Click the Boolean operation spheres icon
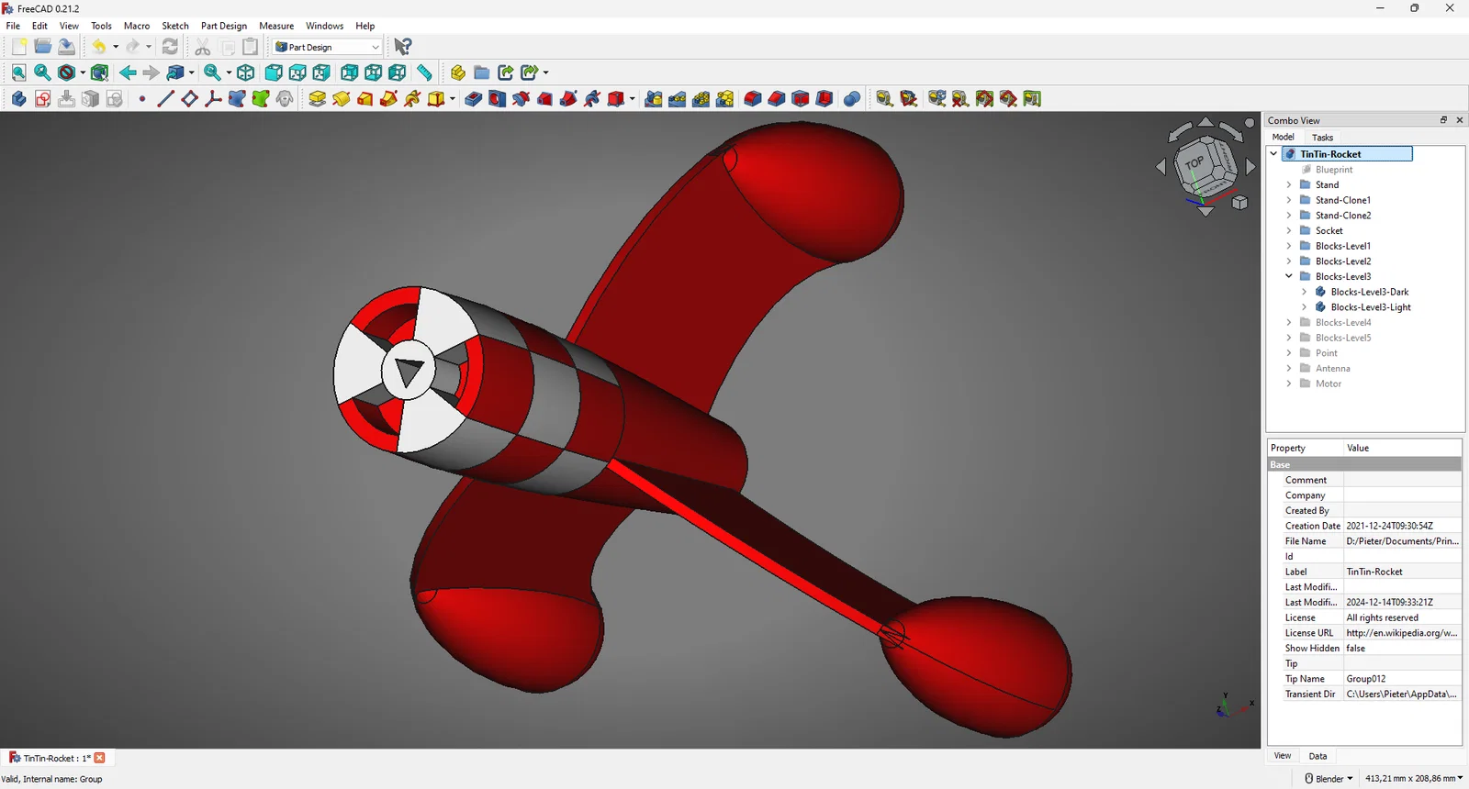Viewport: 1469px width, 789px height. coord(851,99)
